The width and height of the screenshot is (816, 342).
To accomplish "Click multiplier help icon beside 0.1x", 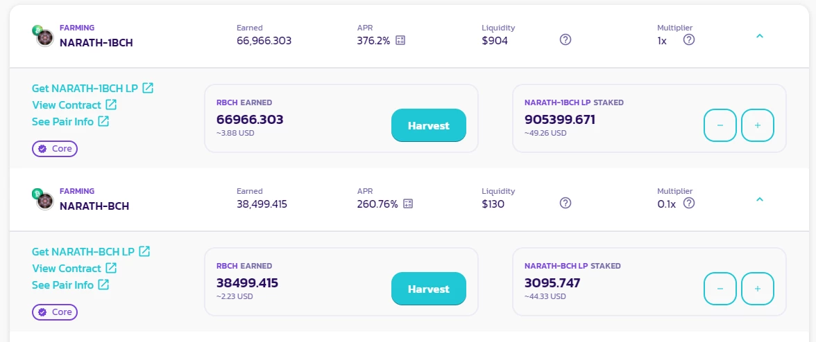I will (x=689, y=203).
